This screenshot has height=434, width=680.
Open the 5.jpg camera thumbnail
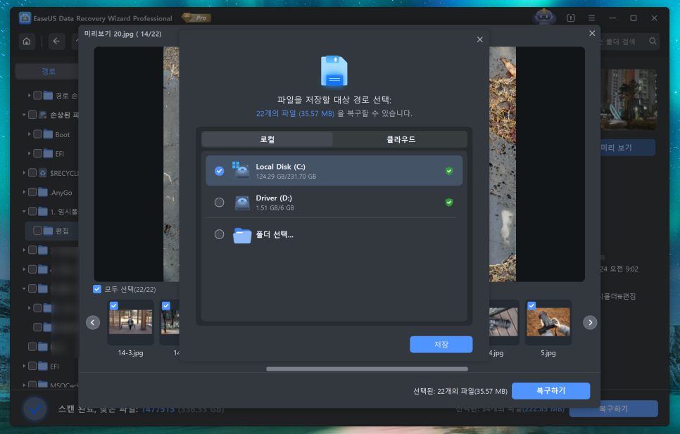point(548,322)
